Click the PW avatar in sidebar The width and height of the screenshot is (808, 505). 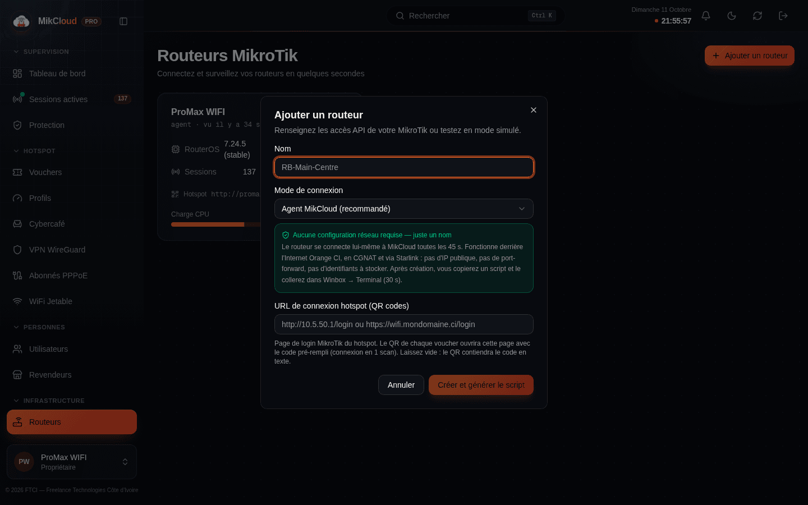[24, 462]
